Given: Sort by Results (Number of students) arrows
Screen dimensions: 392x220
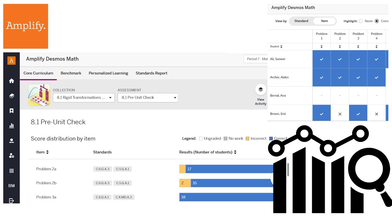Looking at the screenshot, I should pos(235,152).
